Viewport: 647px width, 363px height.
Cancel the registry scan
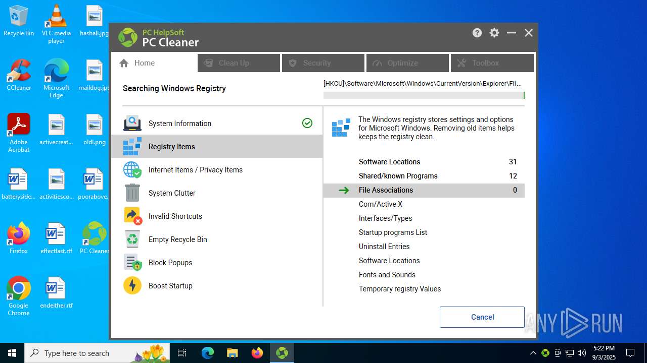(482, 317)
